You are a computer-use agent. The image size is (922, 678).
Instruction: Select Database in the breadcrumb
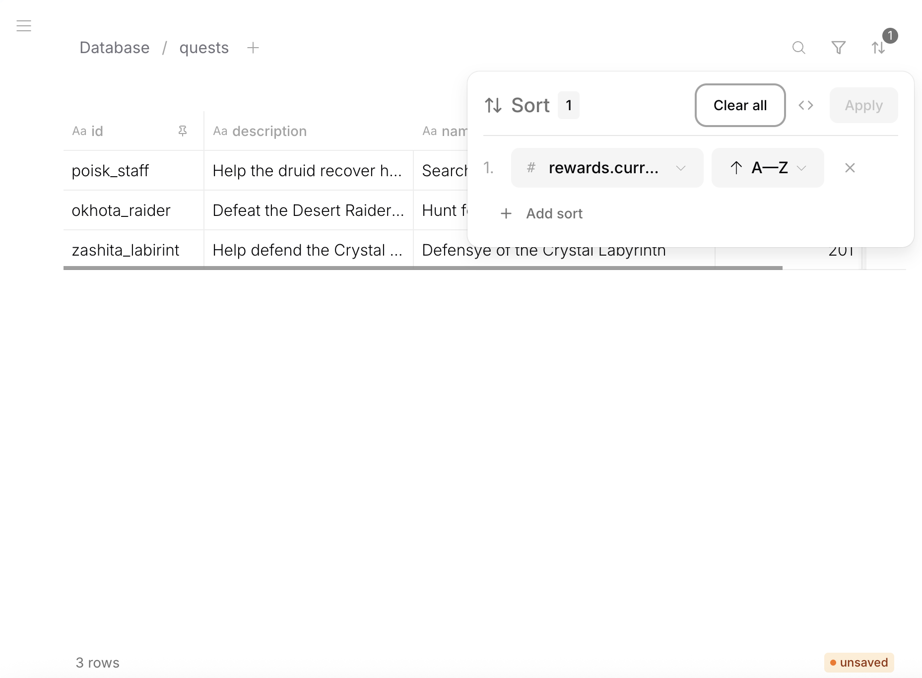[114, 48]
